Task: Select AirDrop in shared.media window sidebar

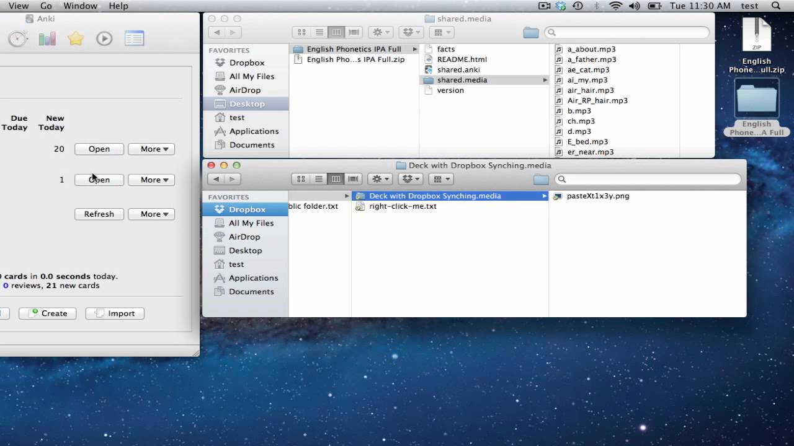Action: point(245,90)
